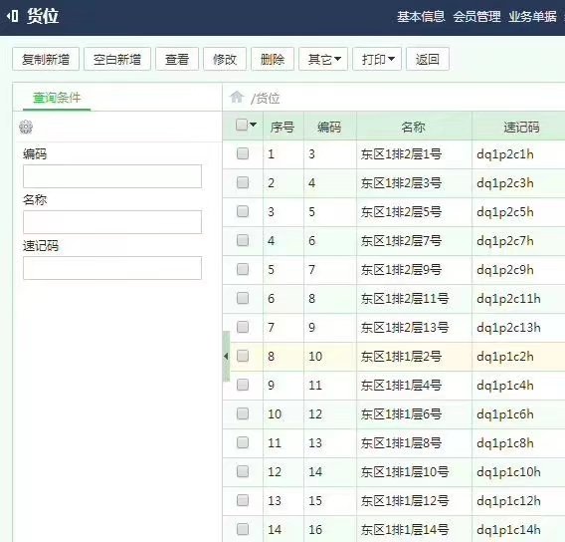Open the dropdown arrow next to header checkbox
Image resolution: width=565 pixels, height=542 pixels.
[253, 125]
